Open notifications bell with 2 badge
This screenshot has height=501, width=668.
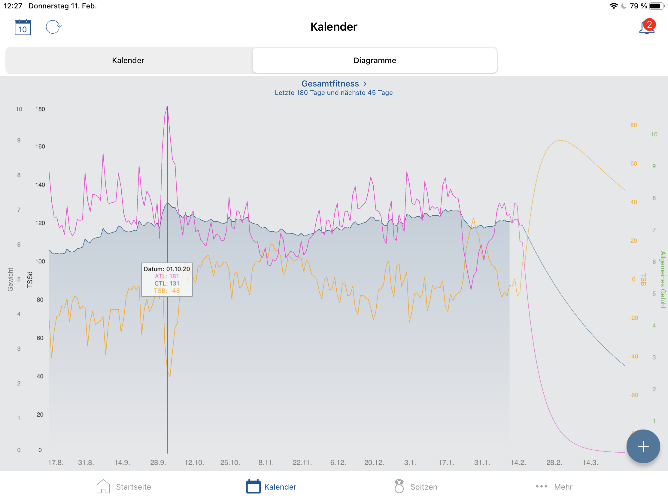coord(646,27)
